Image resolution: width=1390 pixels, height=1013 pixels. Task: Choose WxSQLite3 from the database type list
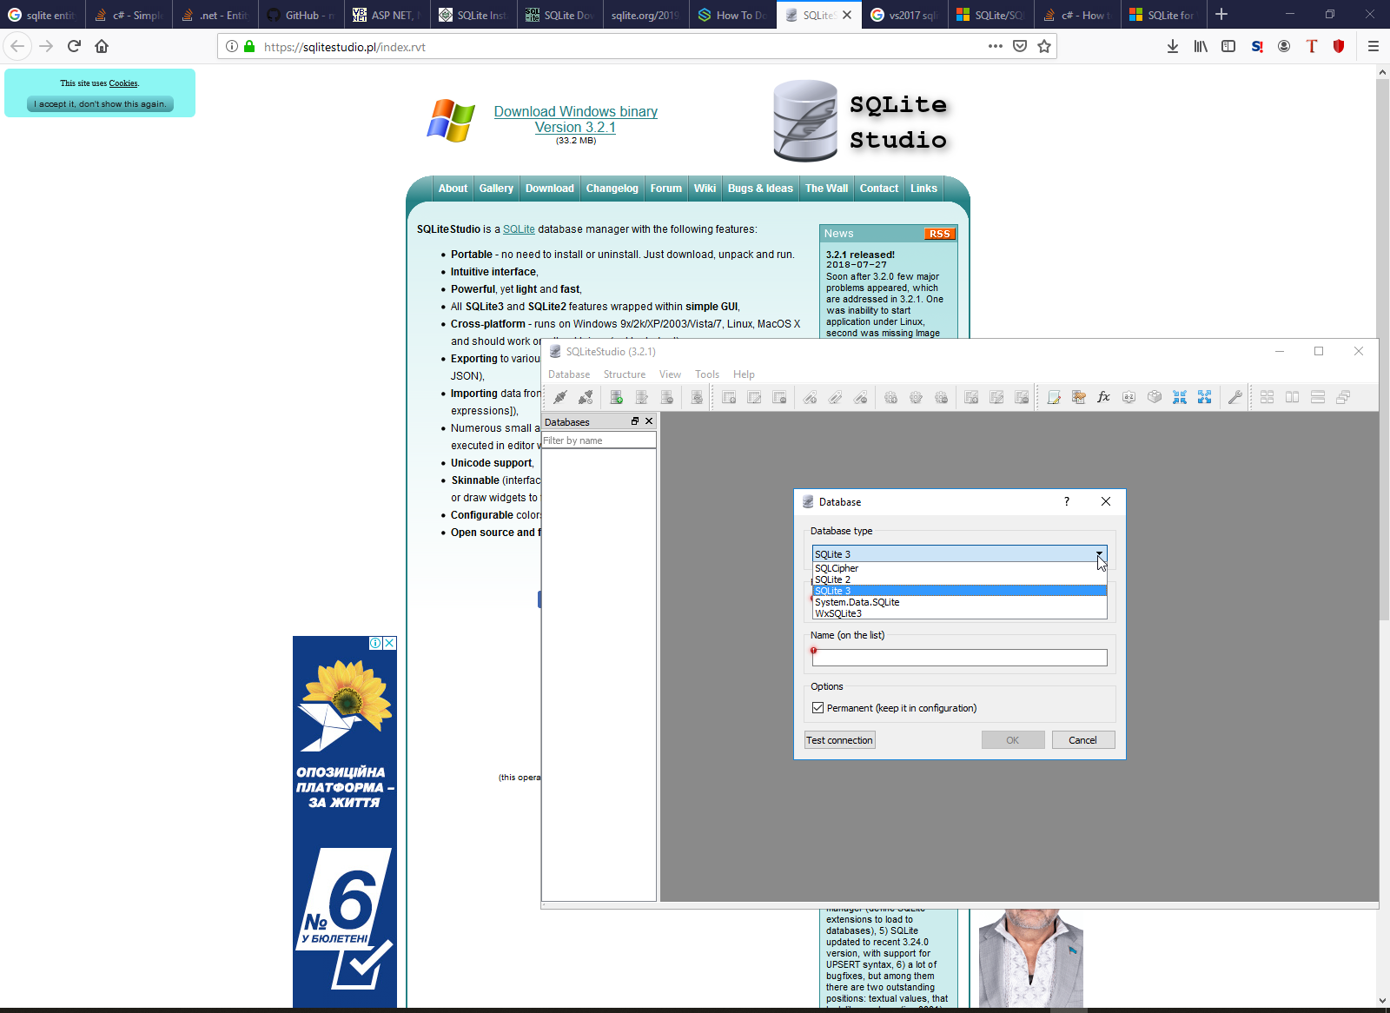pyautogui.click(x=959, y=613)
